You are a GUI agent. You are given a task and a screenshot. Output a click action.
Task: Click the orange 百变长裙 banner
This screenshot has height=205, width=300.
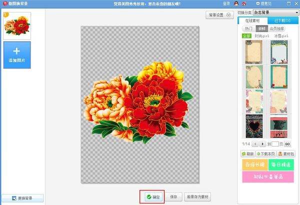(x=255, y=164)
